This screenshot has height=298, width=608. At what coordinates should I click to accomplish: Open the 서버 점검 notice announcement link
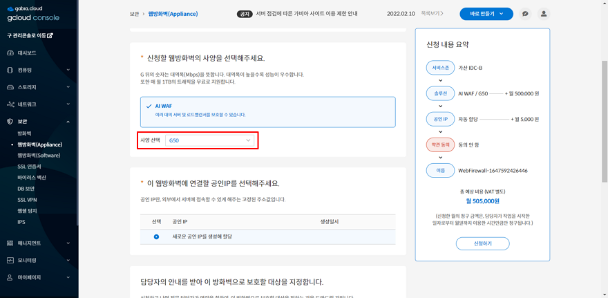tap(306, 14)
